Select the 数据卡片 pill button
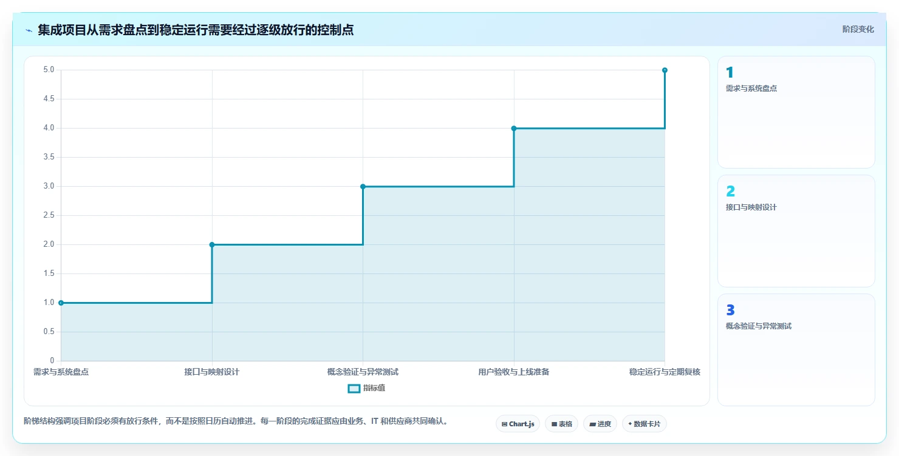This screenshot has width=899, height=456. (644, 424)
